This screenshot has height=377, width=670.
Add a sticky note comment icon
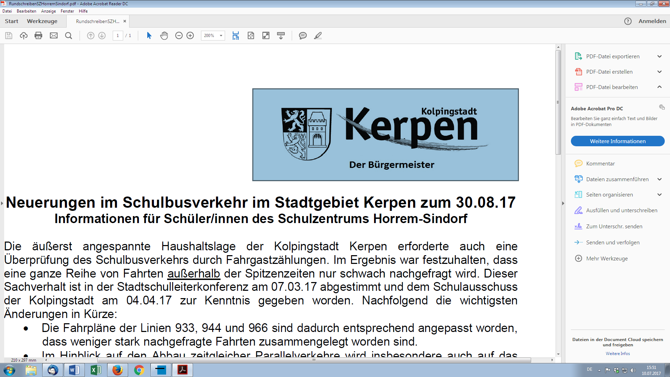[303, 36]
